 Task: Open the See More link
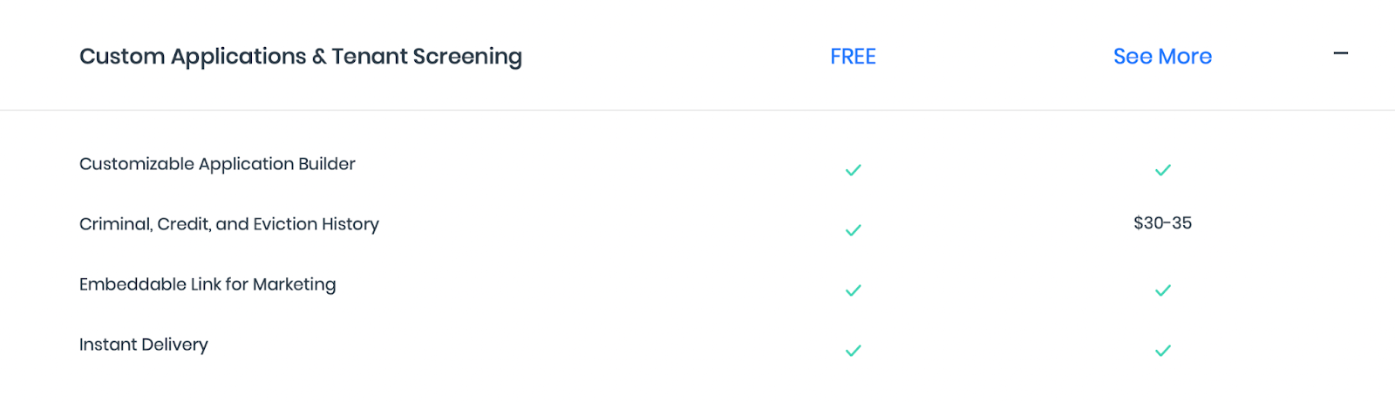1162,57
